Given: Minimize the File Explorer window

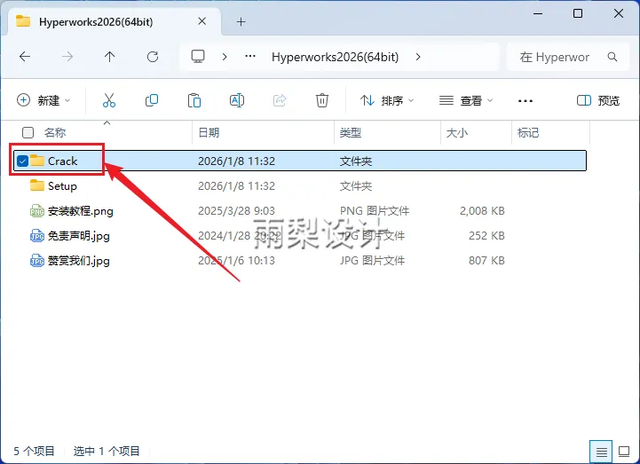Looking at the screenshot, I should point(538,13).
